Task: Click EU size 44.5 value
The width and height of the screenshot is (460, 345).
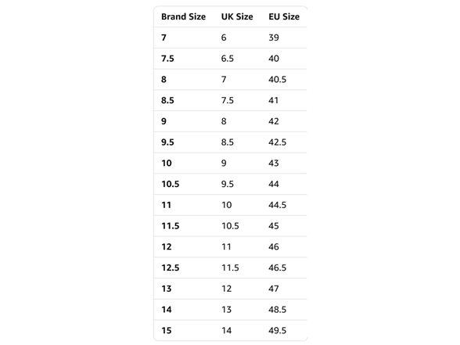Action: coord(277,205)
